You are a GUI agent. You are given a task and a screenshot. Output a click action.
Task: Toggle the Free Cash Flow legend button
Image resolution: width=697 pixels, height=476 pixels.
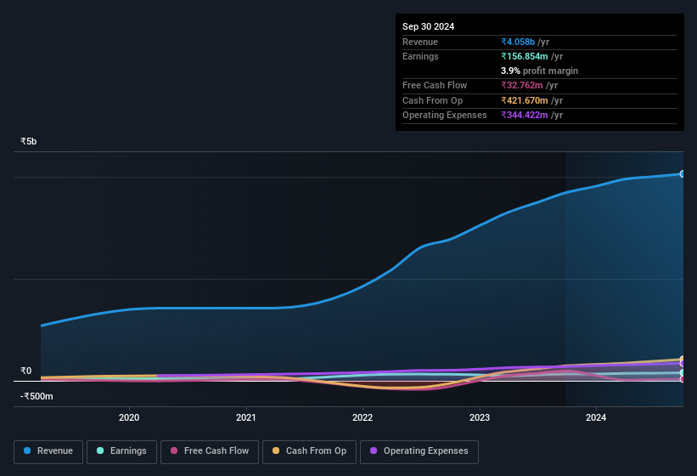[210, 451]
